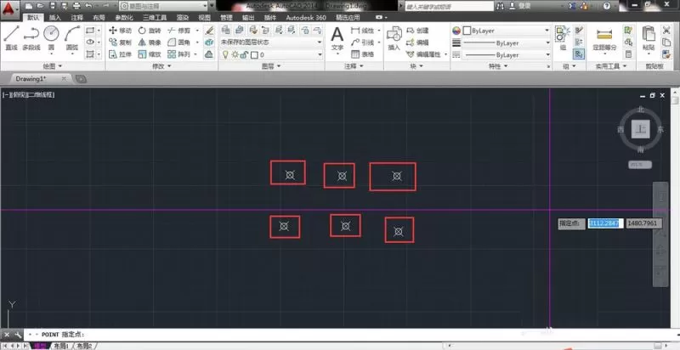Select the 圆 (Circle) tool
The width and height of the screenshot is (680, 350).
(x=51, y=38)
